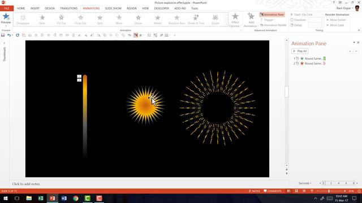Open the Effect Options dropdown
This screenshot has height=203, width=362.
click(x=235, y=20)
